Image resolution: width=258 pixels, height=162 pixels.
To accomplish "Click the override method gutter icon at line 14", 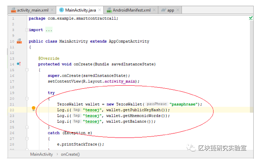I will pos(19,64).
